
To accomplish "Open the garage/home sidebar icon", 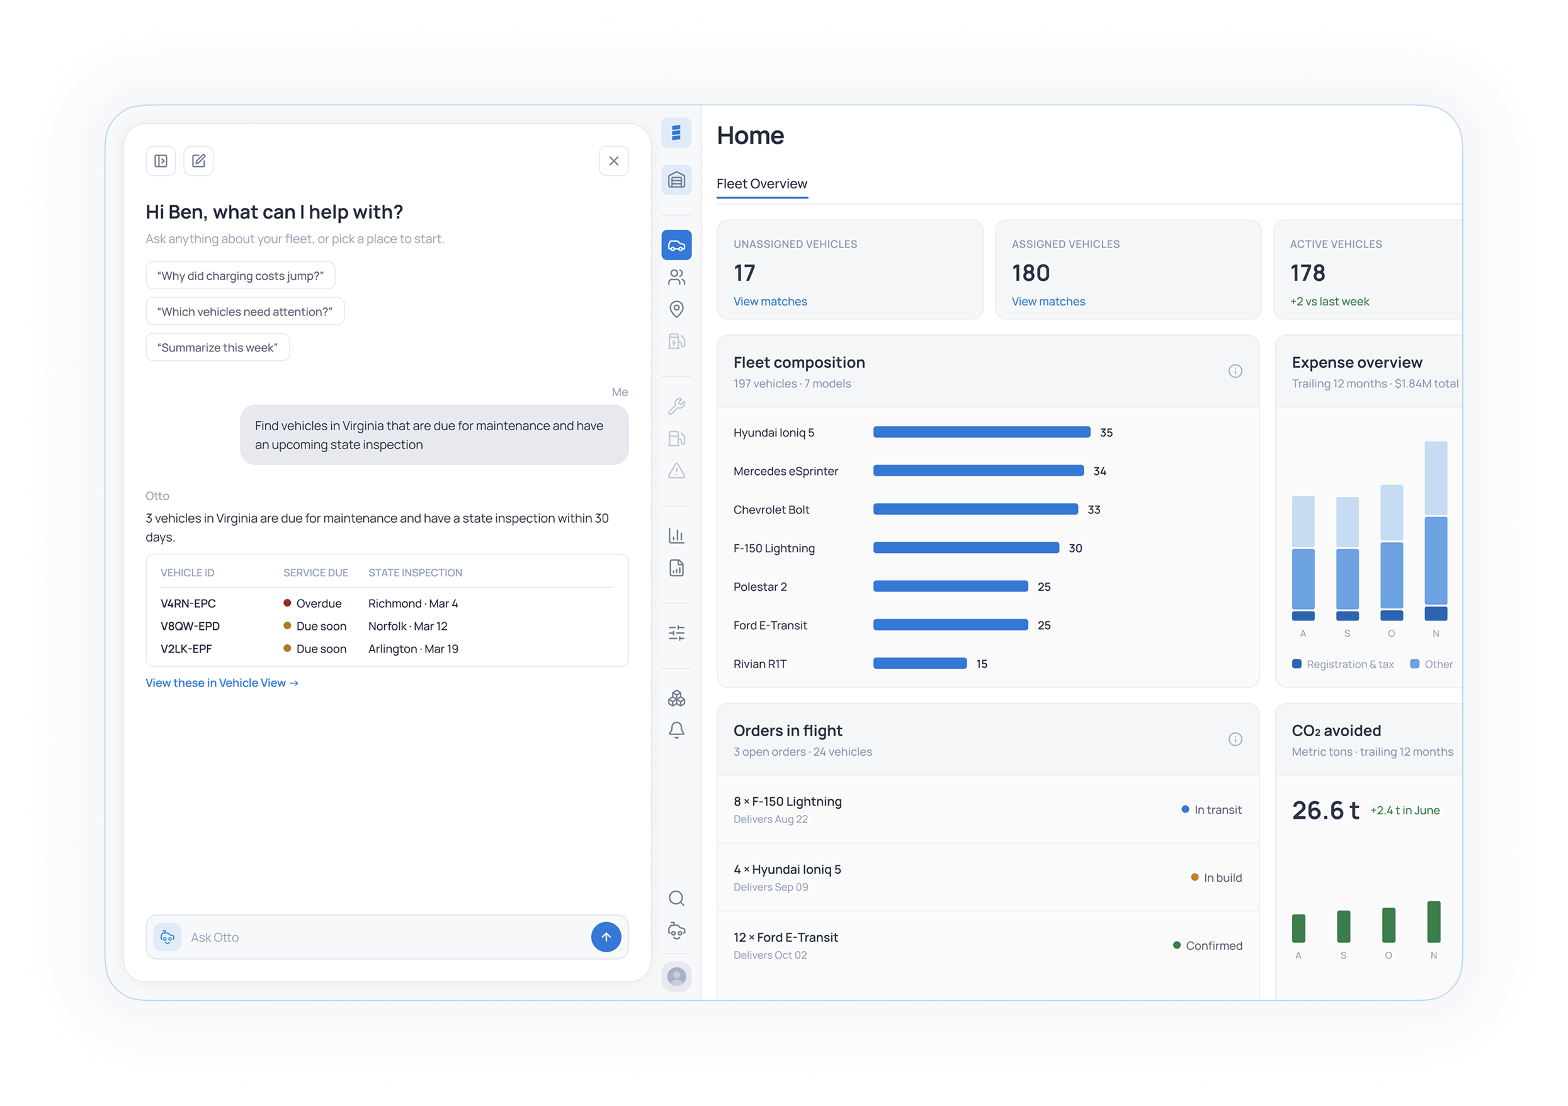I will tap(676, 180).
